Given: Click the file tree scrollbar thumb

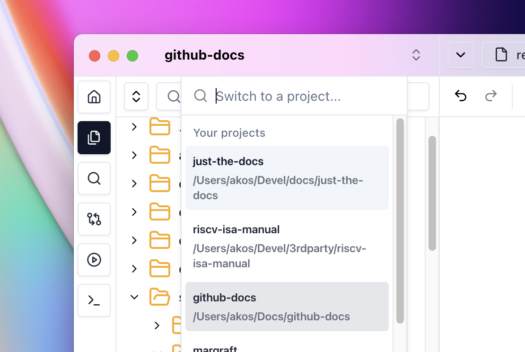Looking at the screenshot, I should pos(432,193).
